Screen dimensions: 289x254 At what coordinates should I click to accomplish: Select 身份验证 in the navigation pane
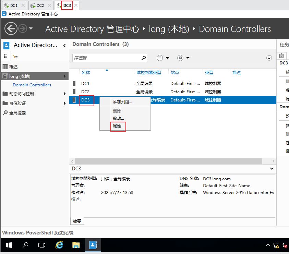[x=17, y=104]
